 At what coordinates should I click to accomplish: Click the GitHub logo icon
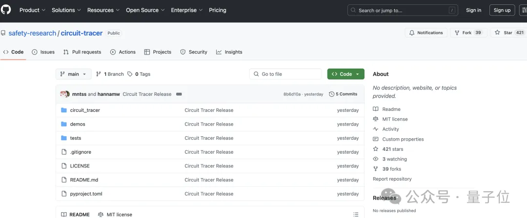tap(6, 10)
